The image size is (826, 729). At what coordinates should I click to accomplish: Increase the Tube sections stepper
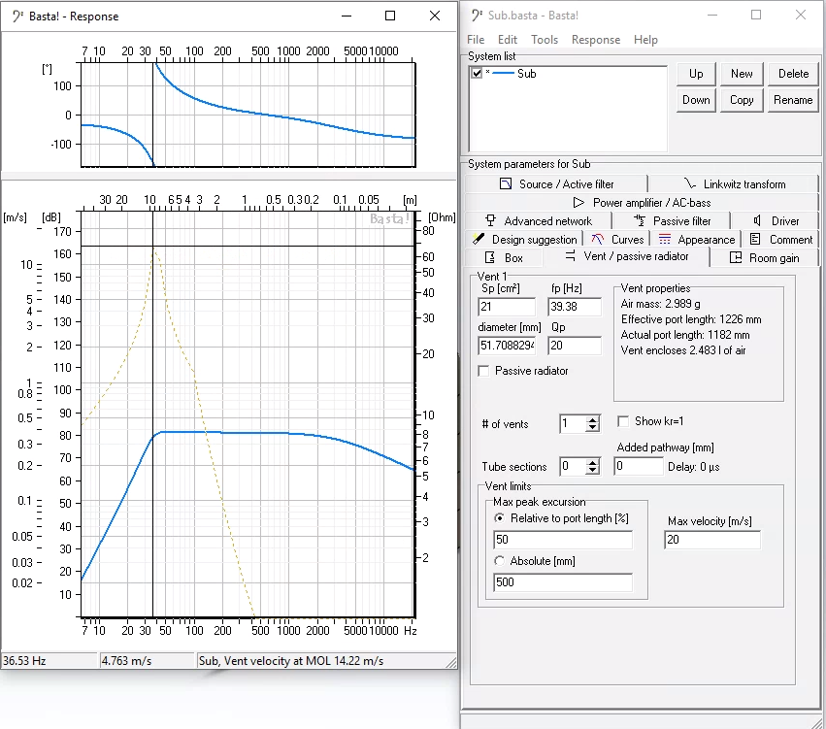coord(593,462)
